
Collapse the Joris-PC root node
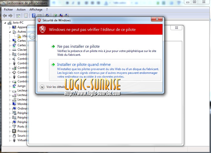[5, 23]
